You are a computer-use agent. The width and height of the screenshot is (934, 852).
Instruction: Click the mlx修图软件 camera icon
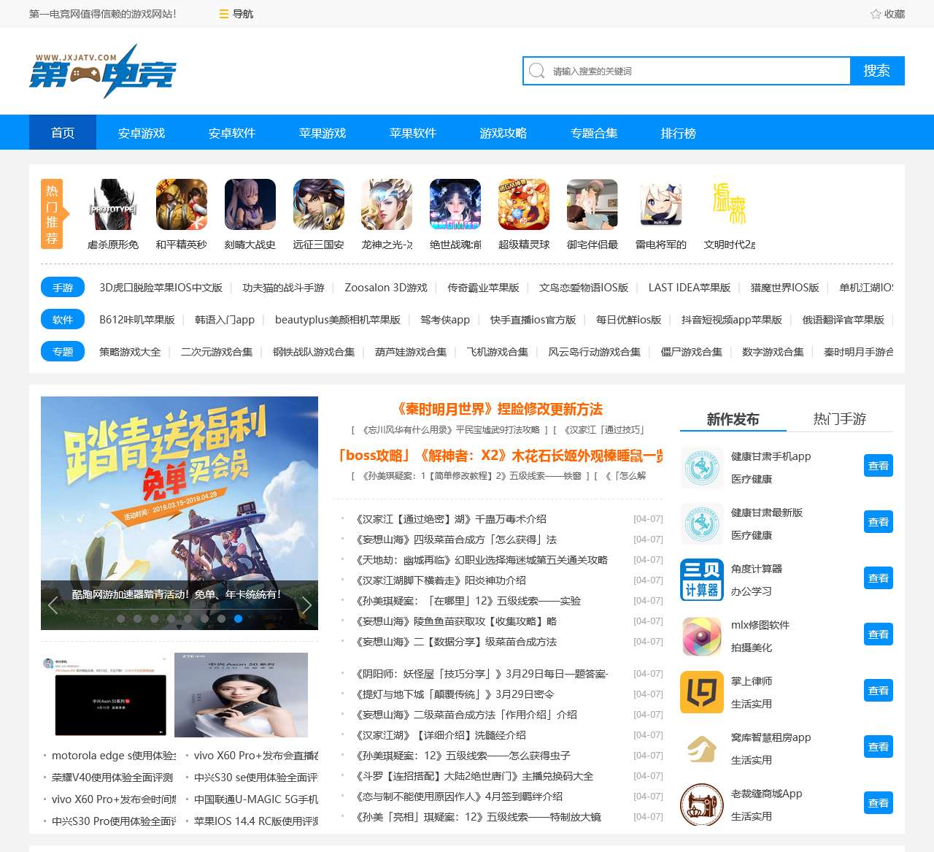pyautogui.click(x=701, y=636)
